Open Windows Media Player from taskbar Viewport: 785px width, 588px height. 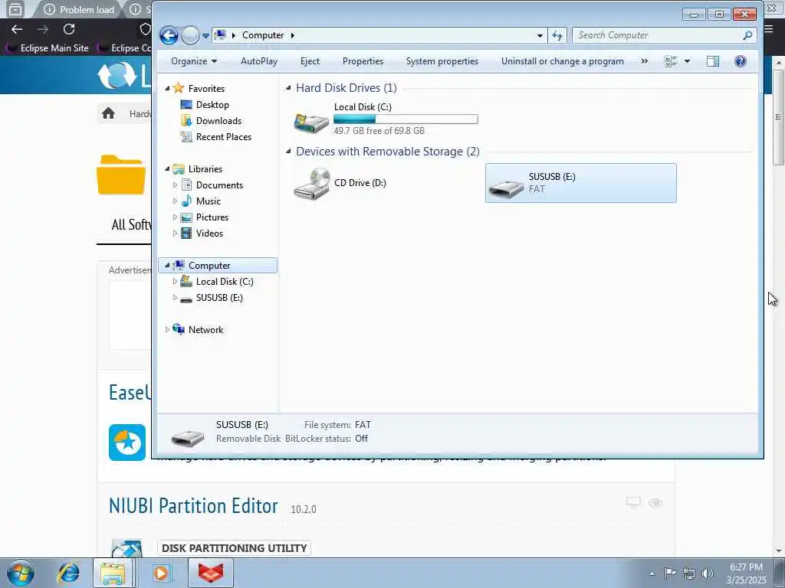pyautogui.click(x=161, y=573)
